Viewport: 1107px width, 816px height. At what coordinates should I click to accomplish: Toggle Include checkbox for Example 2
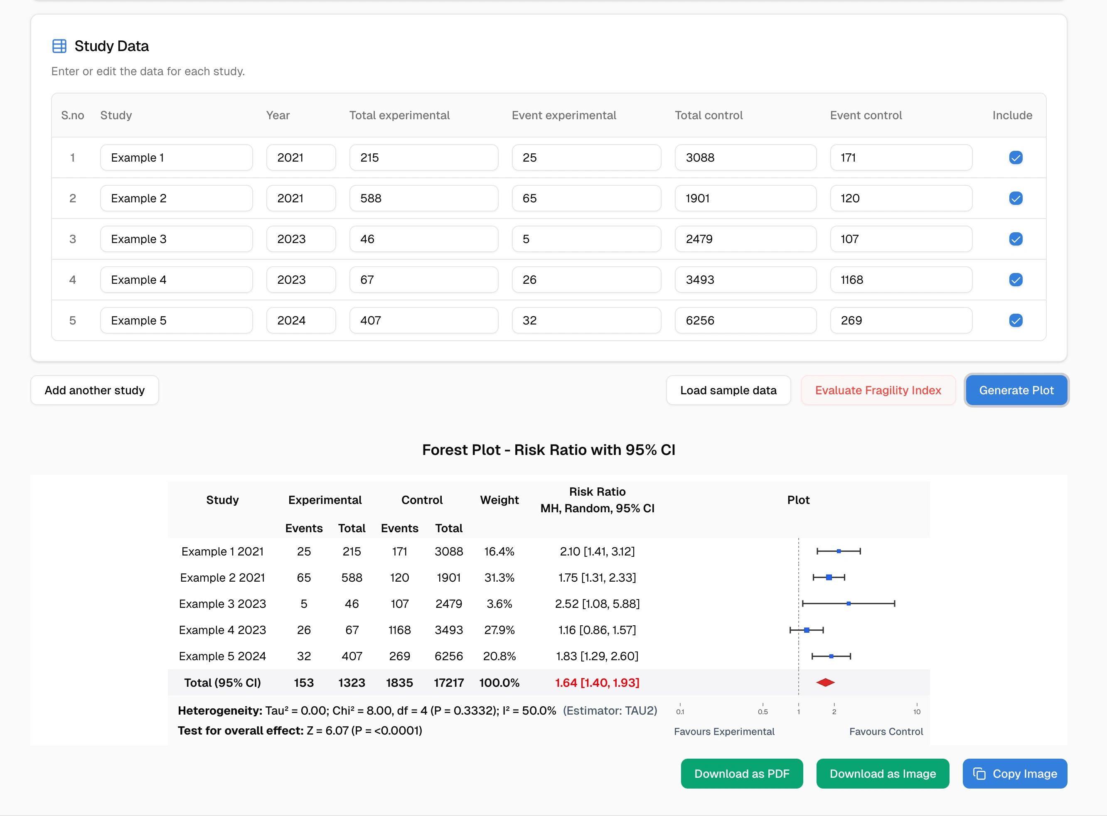[1016, 199]
